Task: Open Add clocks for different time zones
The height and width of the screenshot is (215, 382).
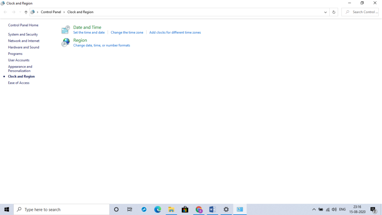Action: [175, 32]
